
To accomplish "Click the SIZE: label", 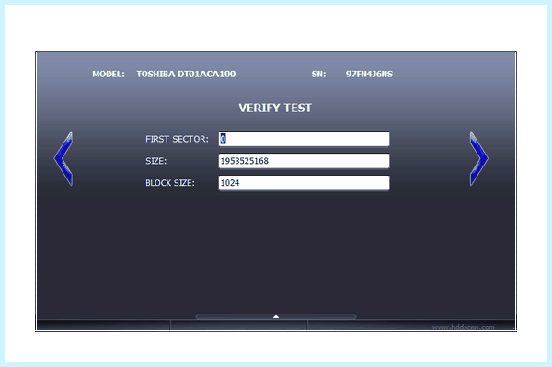I will (156, 161).
